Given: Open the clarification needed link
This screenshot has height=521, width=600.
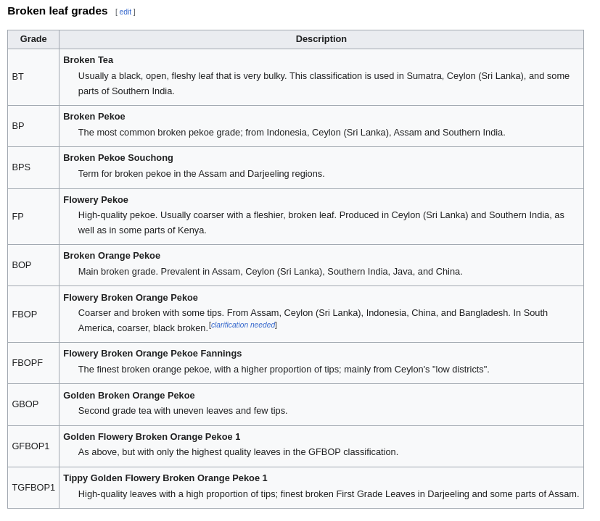Looking at the screenshot, I should [x=242, y=325].
